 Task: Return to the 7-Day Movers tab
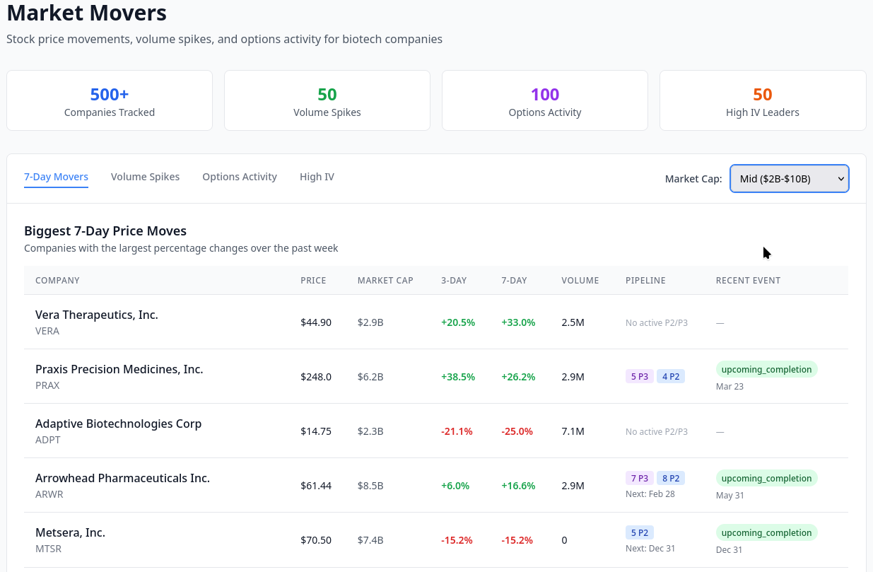coord(56,177)
